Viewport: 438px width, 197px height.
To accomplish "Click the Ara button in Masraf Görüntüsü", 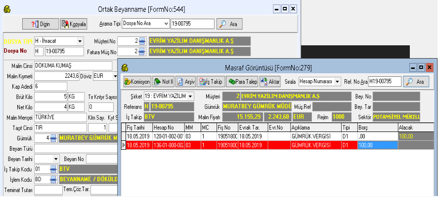I will 416,82.
